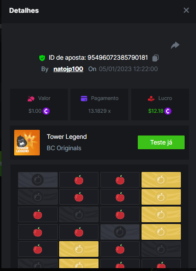Click the share arrow icon
Viewport: 196px width, 271px height.
pyautogui.click(x=175, y=45)
